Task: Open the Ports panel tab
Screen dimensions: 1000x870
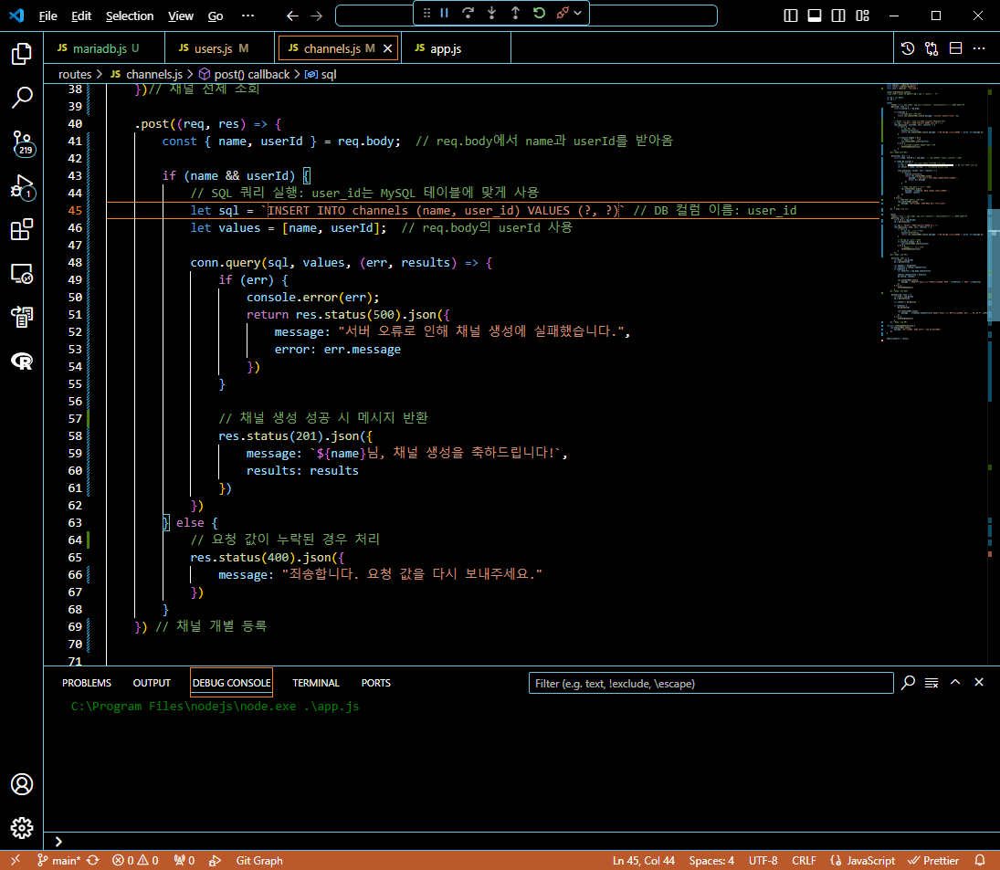Action: [x=375, y=683]
